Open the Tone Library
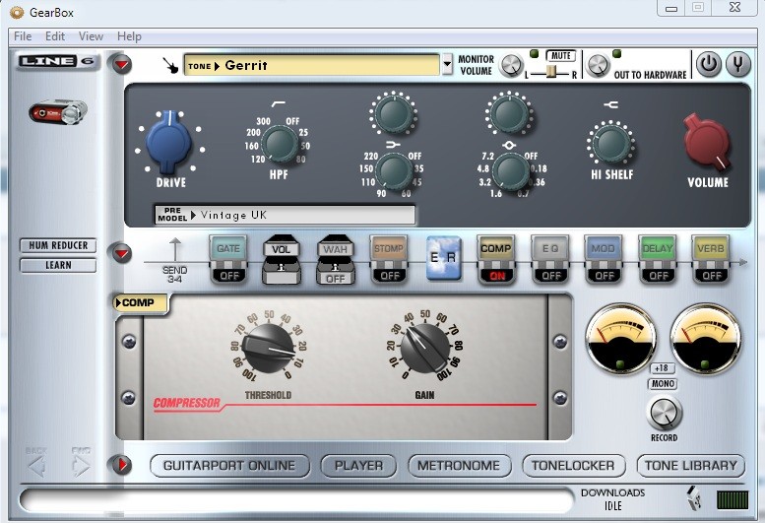 point(691,466)
